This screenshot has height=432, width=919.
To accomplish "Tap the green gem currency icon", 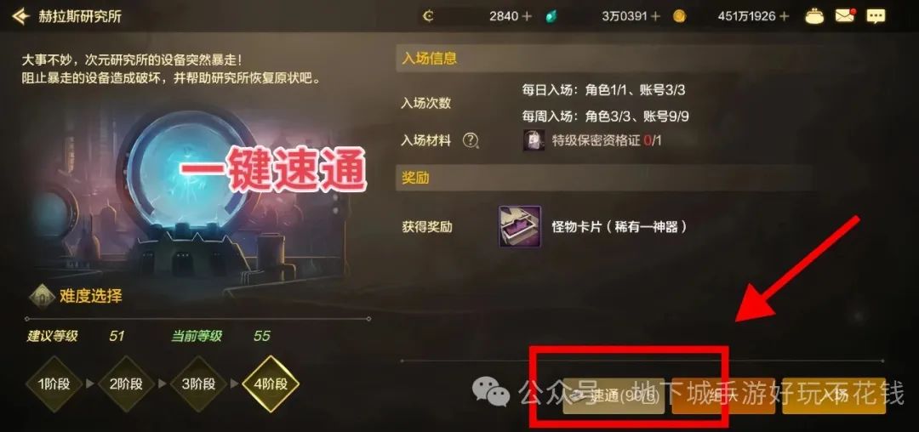I will 551,16.
